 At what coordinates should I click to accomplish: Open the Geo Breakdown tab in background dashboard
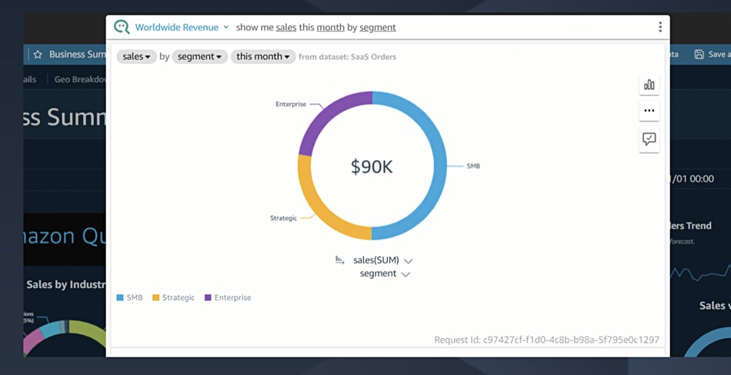[80, 79]
